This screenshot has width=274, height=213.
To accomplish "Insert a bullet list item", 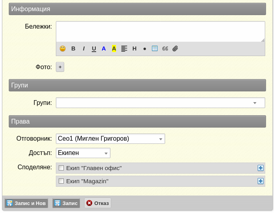I will click(145, 49).
